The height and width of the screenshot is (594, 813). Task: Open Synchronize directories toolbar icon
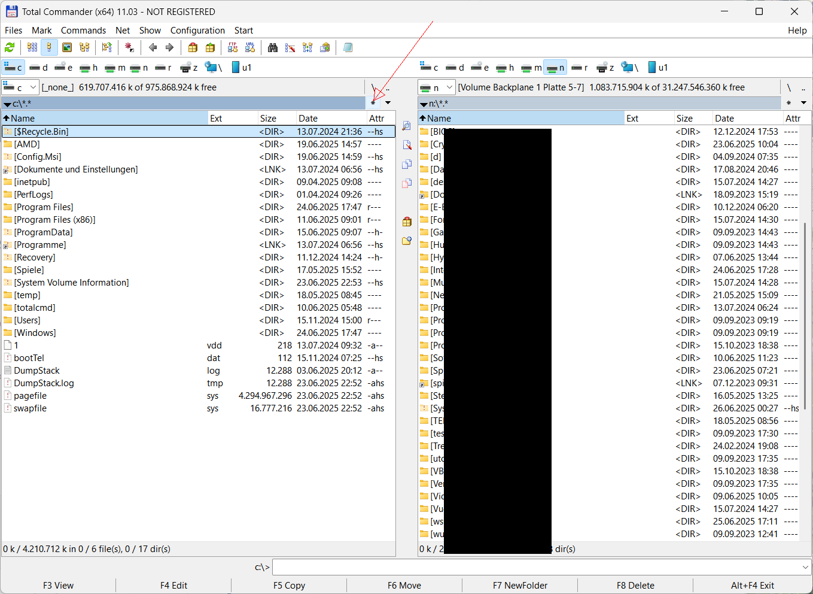click(307, 47)
